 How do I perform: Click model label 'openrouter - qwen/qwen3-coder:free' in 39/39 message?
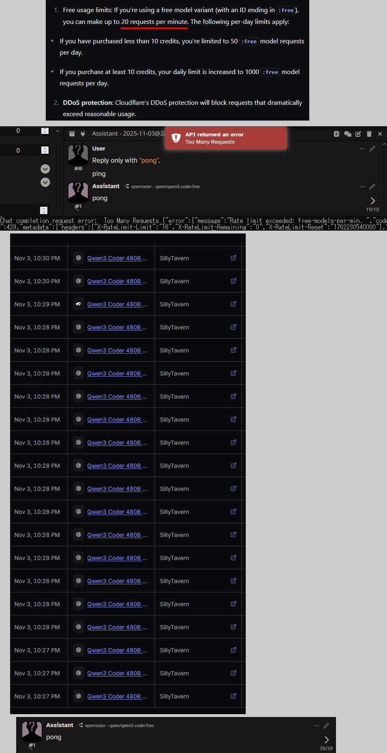tap(119, 725)
